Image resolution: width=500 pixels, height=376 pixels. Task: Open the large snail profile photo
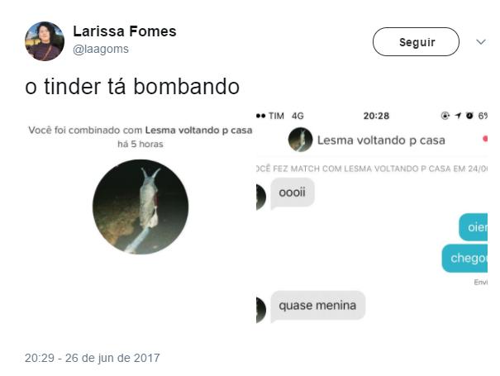[x=140, y=207]
